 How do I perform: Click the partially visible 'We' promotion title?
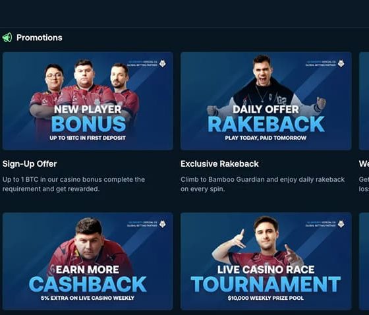click(364, 164)
